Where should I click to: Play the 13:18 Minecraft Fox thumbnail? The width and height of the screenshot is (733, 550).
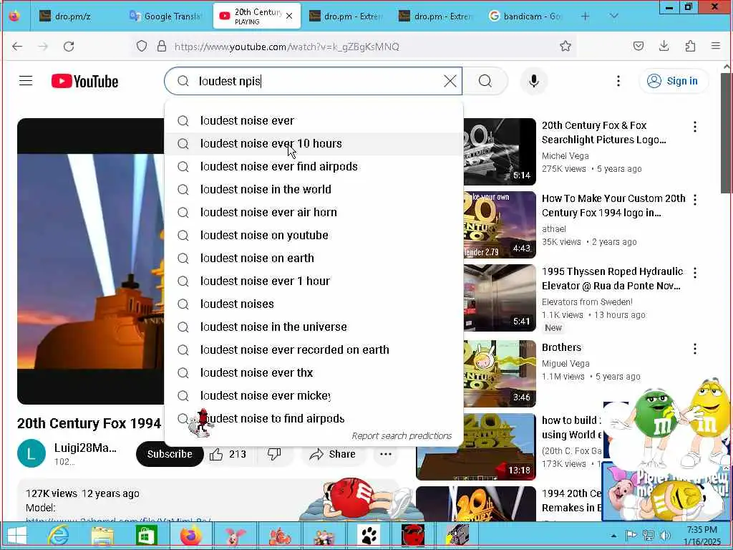(476, 447)
